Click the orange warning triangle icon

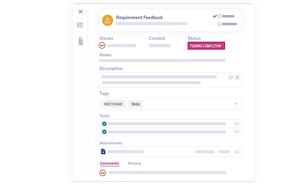(108, 20)
